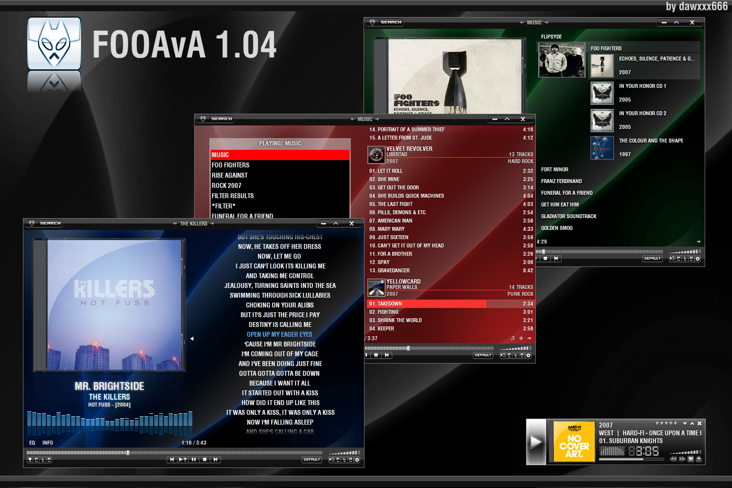Click DEFAULT button in green window
Image resolution: width=732 pixels, height=488 pixels.
pyautogui.click(x=652, y=259)
